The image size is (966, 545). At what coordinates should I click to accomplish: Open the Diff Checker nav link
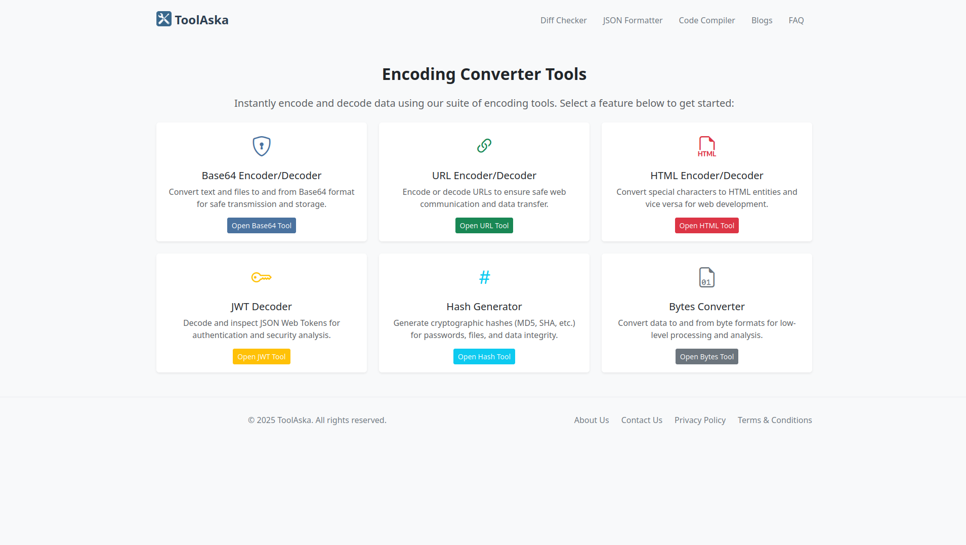coord(564,20)
